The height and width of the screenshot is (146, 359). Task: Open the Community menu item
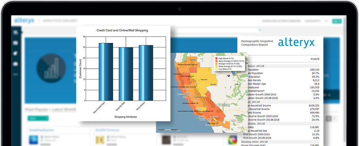pyautogui.click(x=312, y=21)
